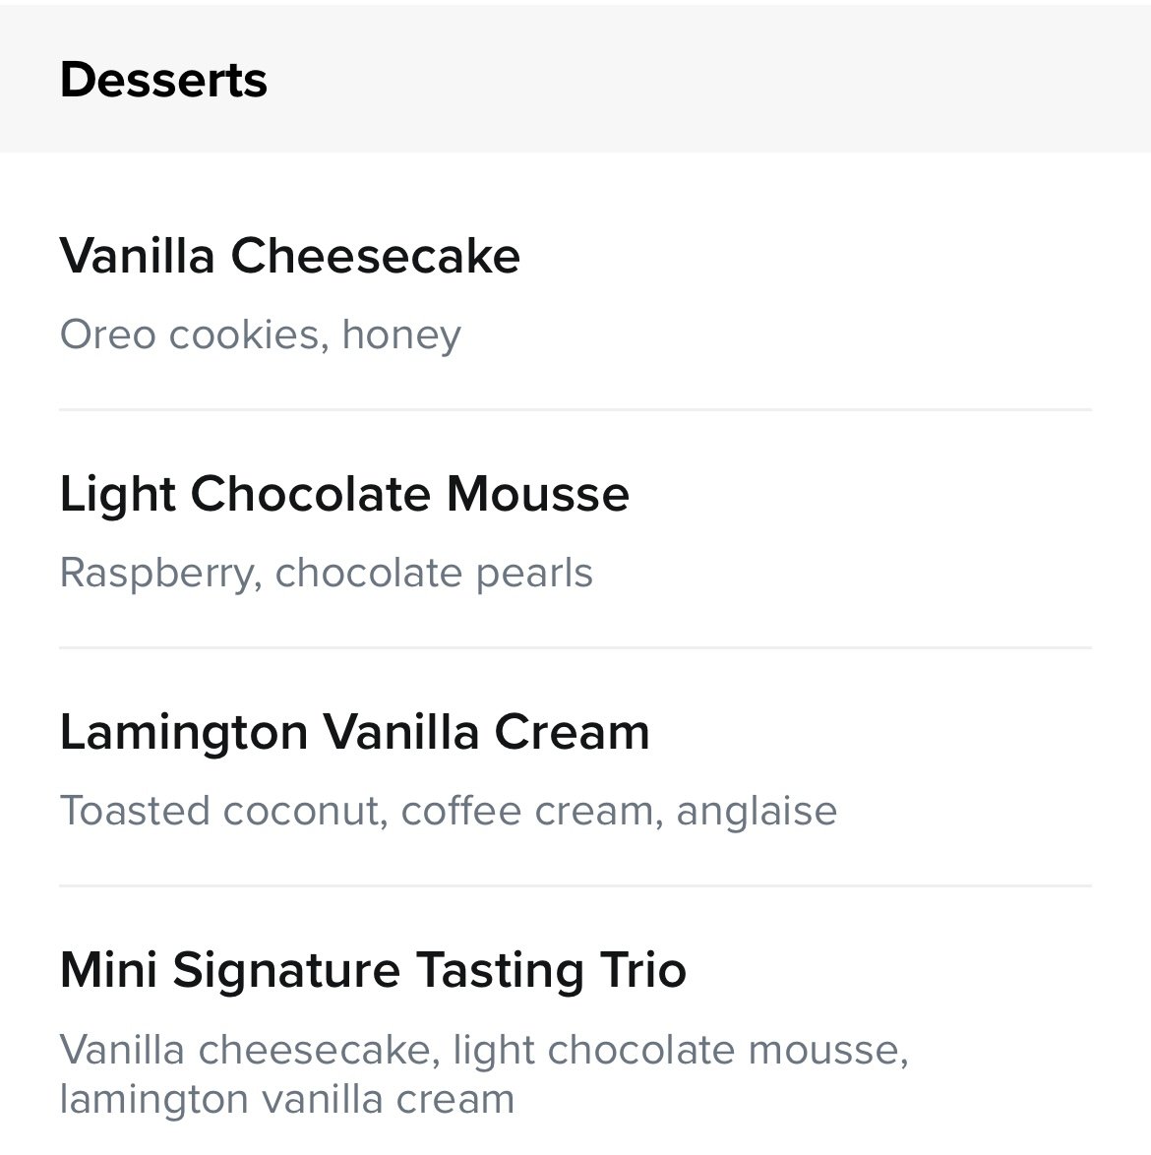The width and height of the screenshot is (1151, 1155).
Task: Click the word Vanilla in Lamington title
Action: pyautogui.click(x=401, y=733)
